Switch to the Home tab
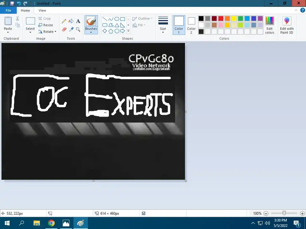 coord(25,10)
